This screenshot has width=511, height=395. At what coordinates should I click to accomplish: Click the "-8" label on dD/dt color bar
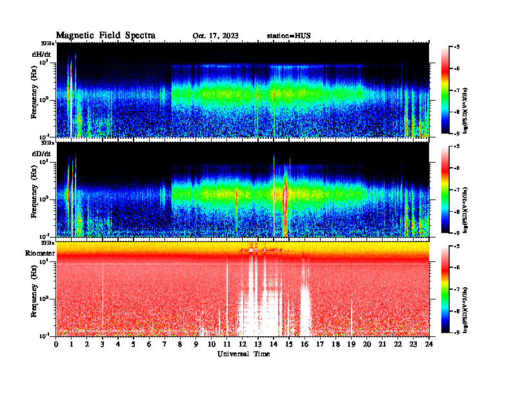pyautogui.click(x=457, y=212)
